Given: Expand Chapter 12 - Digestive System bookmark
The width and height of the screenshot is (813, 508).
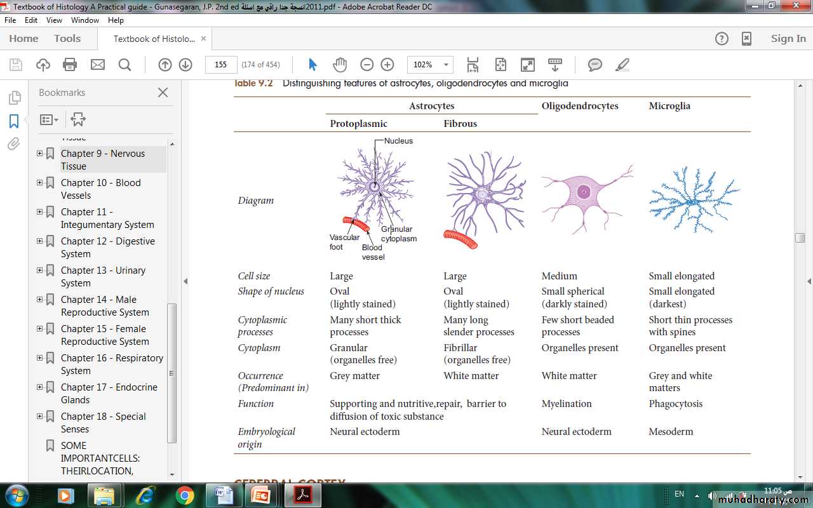Looking at the screenshot, I should (x=40, y=241).
